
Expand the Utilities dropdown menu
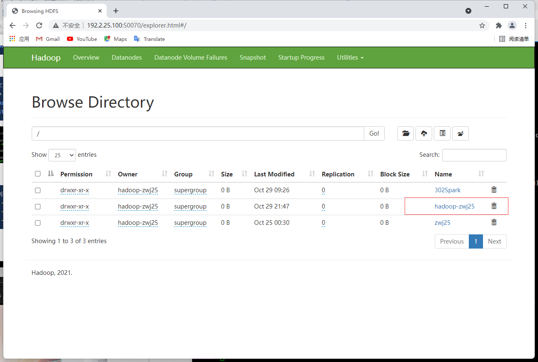tap(350, 58)
